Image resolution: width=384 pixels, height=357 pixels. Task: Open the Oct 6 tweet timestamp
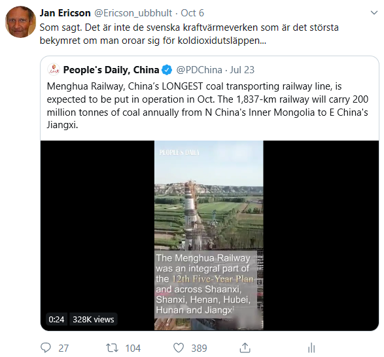click(192, 13)
